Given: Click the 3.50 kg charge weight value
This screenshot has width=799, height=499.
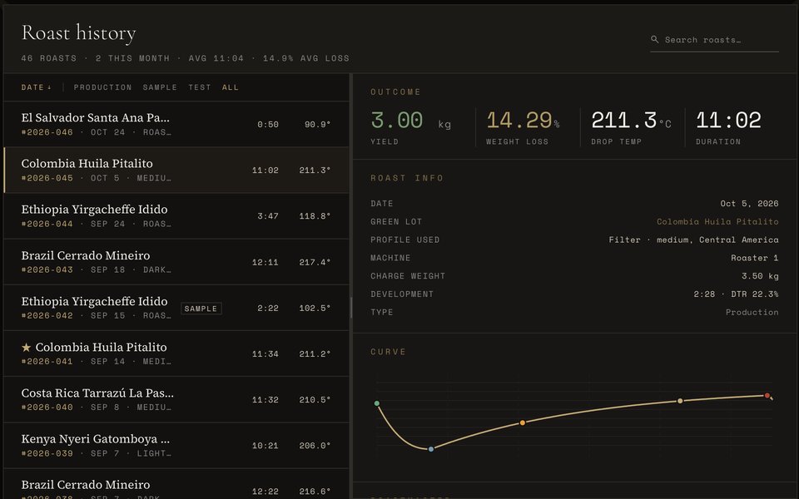Looking at the screenshot, I should [760, 276].
